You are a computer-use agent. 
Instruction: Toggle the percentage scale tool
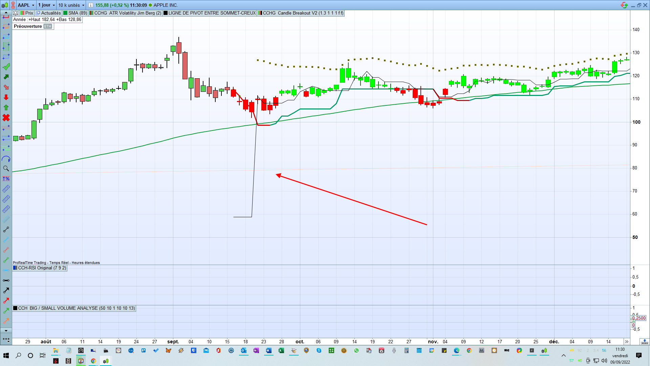click(x=6, y=179)
